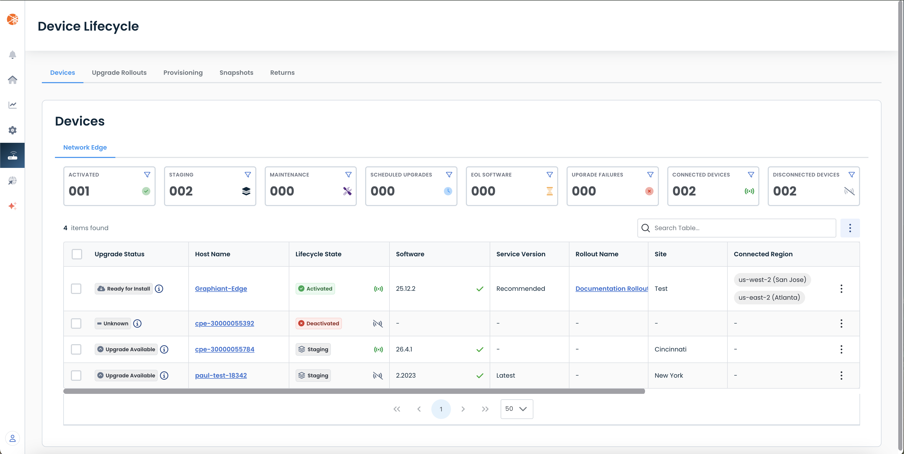Open row actions for cpe-30000055784
The image size is (904, 454).
click(x=841, y=349)
